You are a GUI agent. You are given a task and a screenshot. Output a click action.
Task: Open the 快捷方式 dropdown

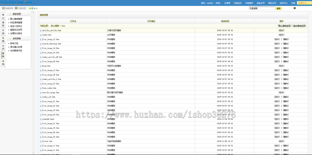(303, 3)
